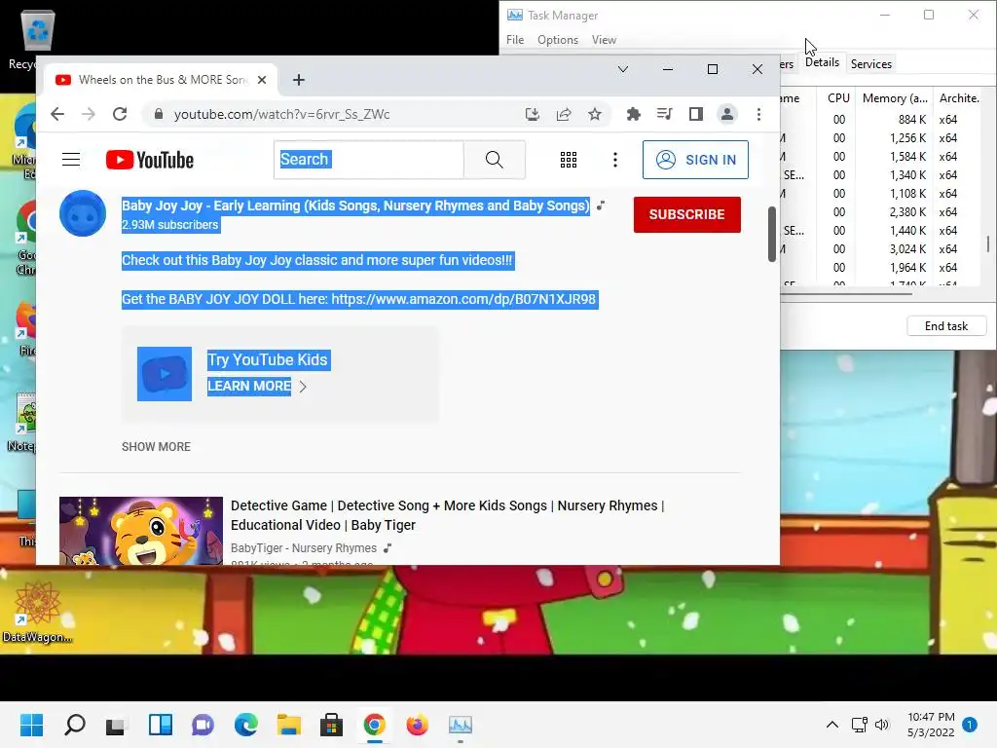Subscribe to Baby Joy Joy channel
The height and width of the screenshot is (748, 997).
(x=686, y=214)
